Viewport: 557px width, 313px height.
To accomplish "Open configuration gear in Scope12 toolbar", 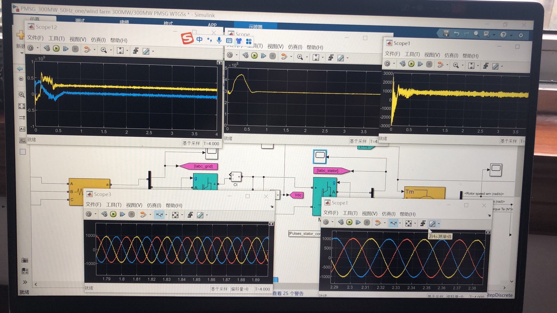I will point(30,48).
